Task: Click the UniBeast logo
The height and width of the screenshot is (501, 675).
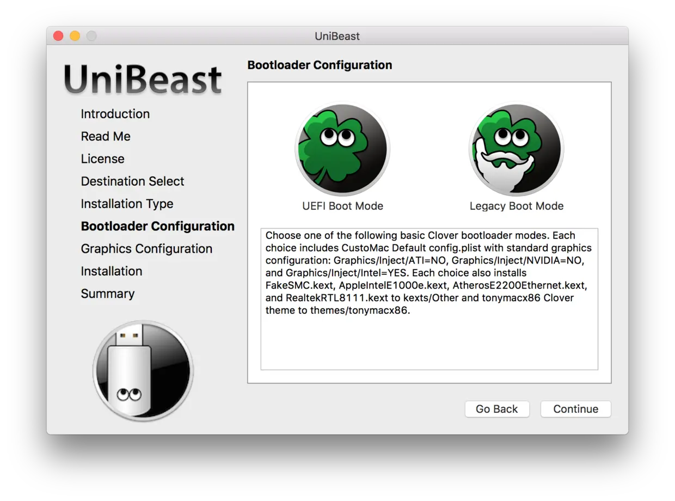Action: click(143, 79)
